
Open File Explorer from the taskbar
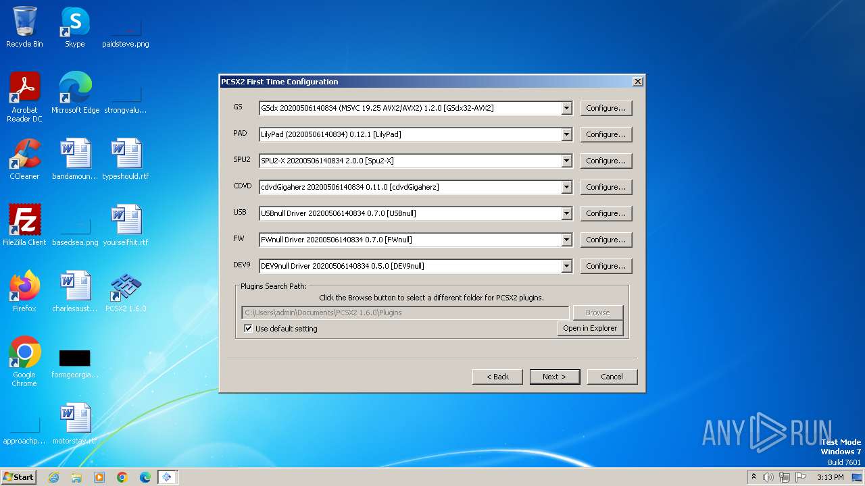(76, 477)
